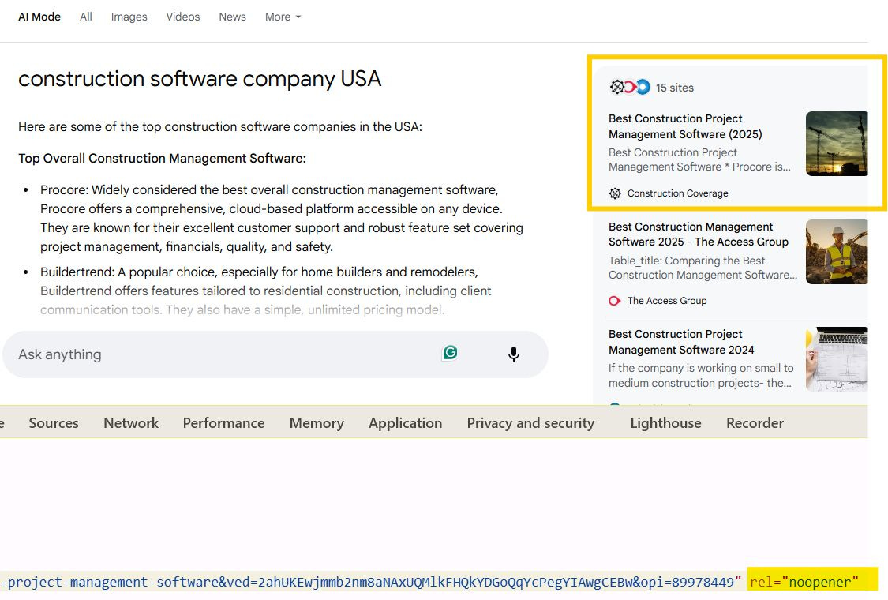Switch to the Network panel in DevTools
This screenshot has height=600, width=888.
pos(130,422)
